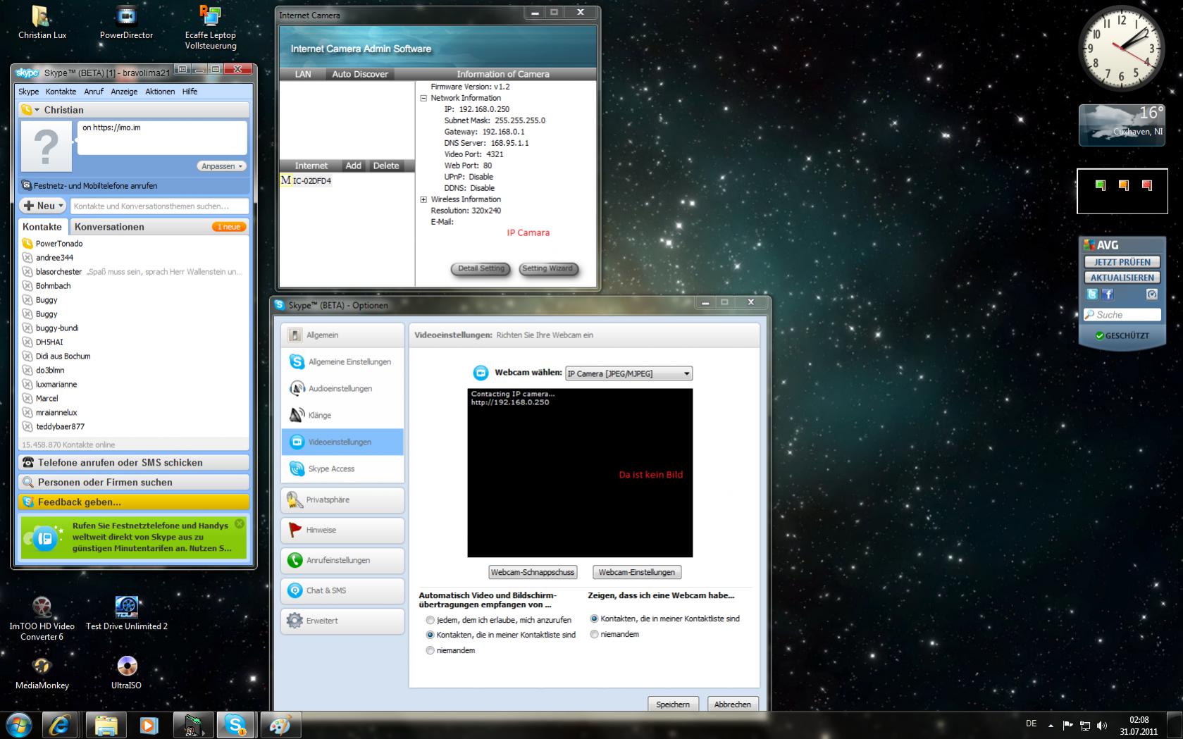The width and height of the screenshot is (1183, 739).
Task: Click the Facebook icon in the AVG gadget
Action: coord(1108,294)
